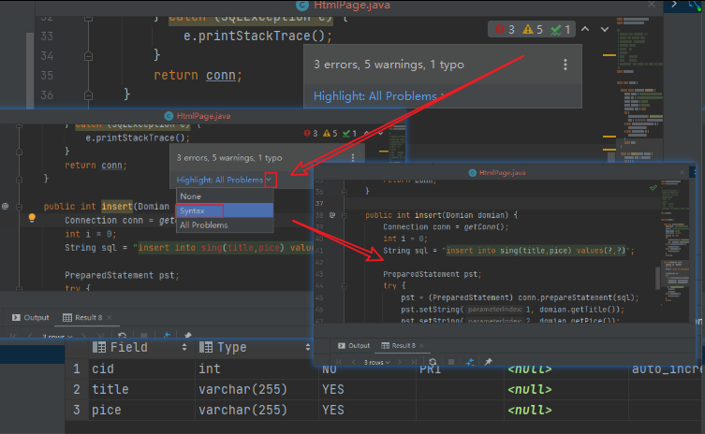Open the three-dot menu in top inspection popup

565,65
